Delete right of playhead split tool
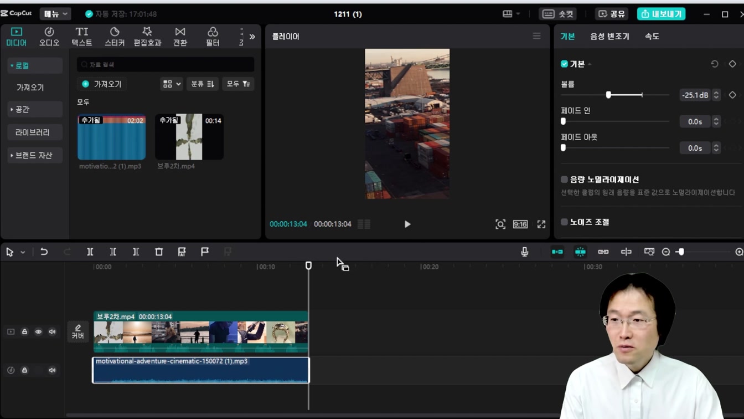Viewport: 744px width, 419px height. tap(136, 252)
